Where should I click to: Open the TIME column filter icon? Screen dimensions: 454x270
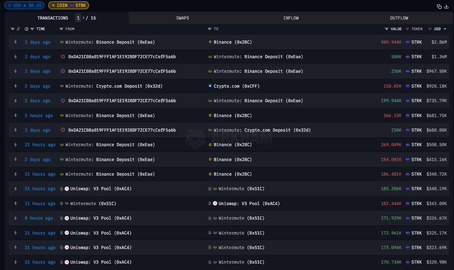tap(32, 29)
